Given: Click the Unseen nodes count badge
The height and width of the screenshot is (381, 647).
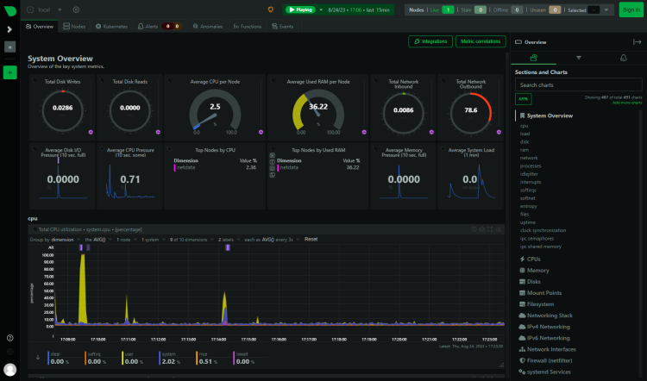Looking at the screenshot, I should tap(555, 9).
